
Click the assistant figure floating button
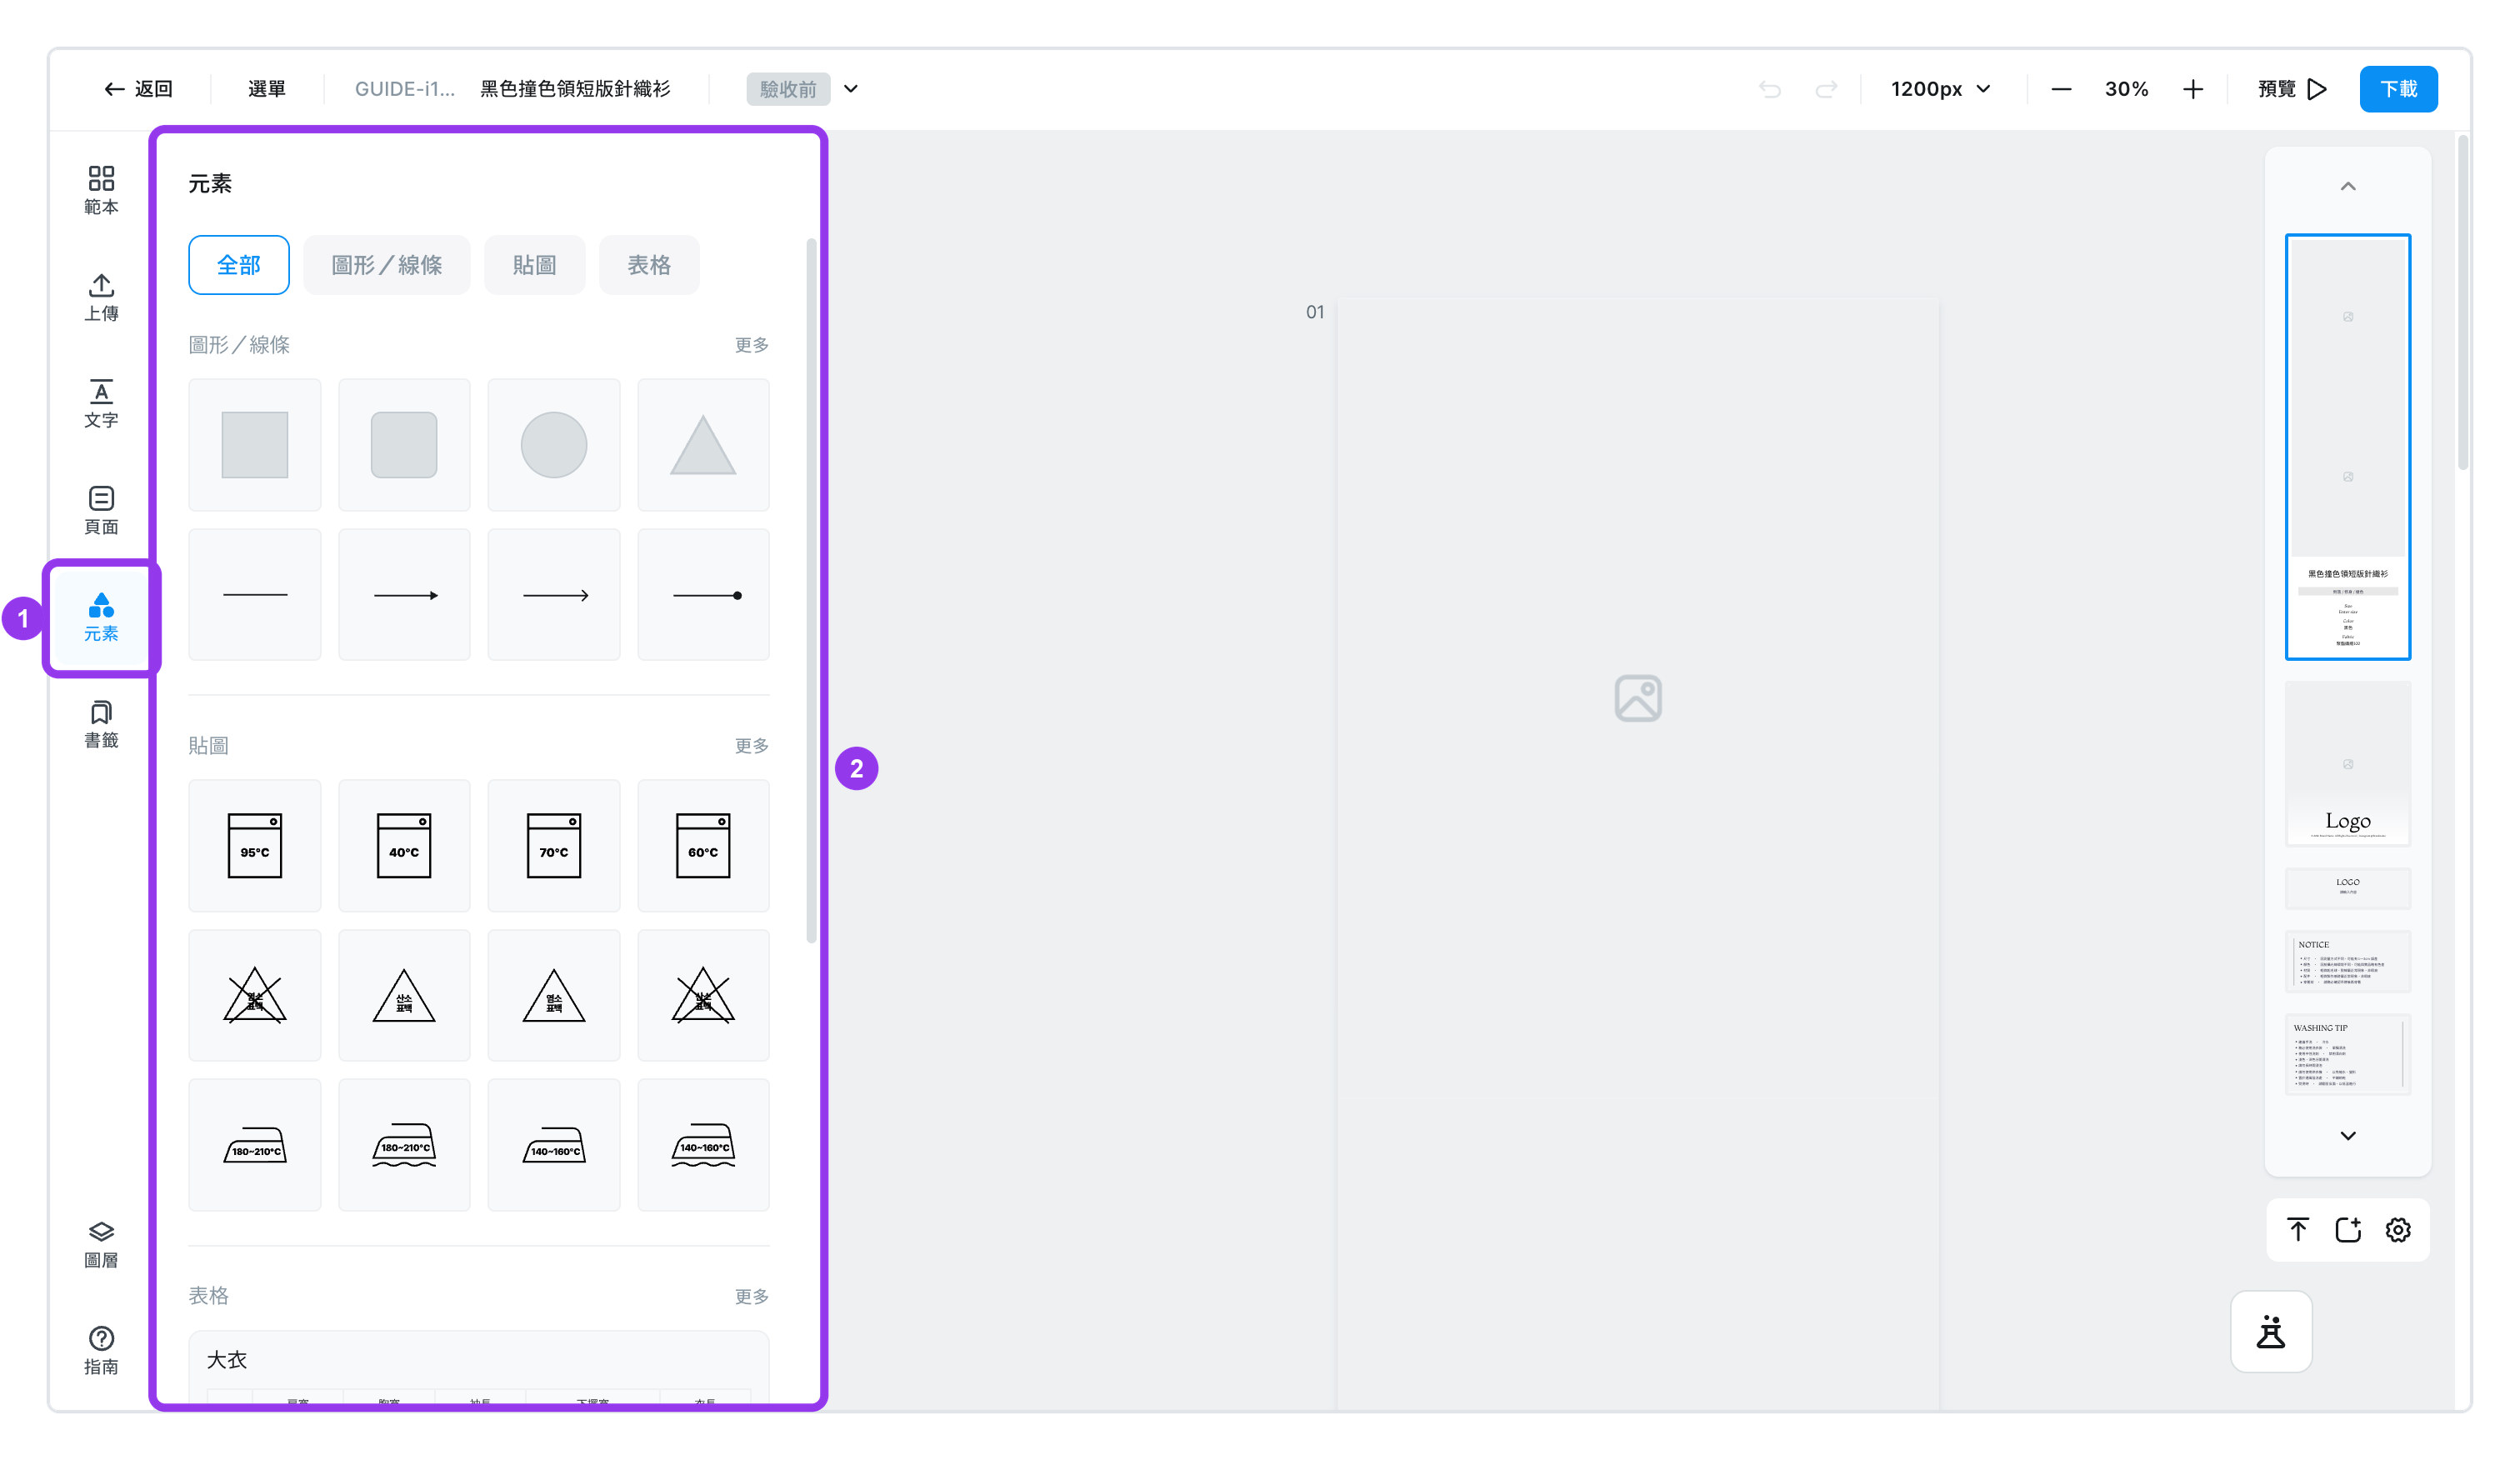2271,1332
